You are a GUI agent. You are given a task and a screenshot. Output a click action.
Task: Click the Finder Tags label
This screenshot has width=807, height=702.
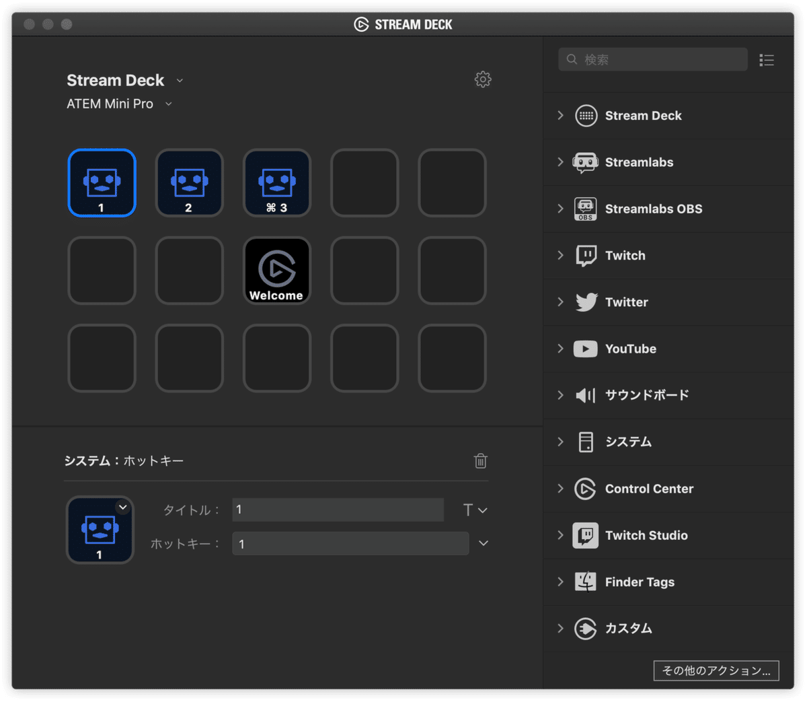click(x=640, y=582)
